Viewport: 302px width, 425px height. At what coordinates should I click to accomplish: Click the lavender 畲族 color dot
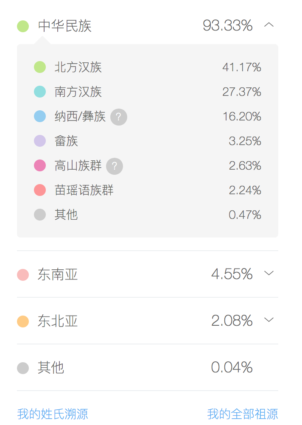pos(40,141)
